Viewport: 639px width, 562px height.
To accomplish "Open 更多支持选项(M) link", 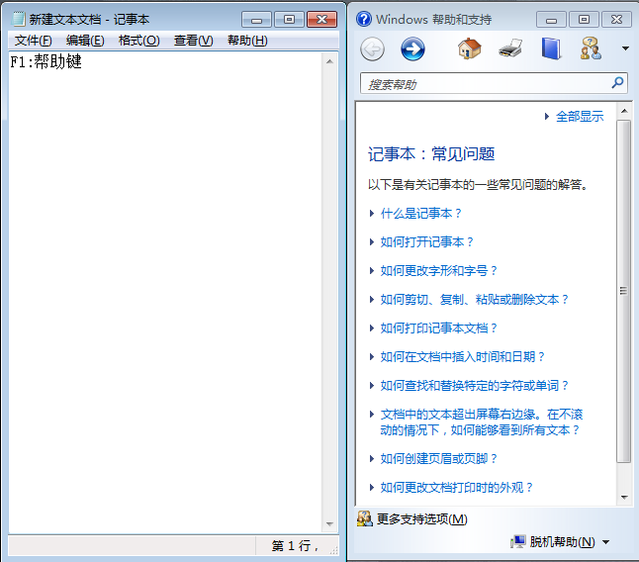I will [421, 518].
